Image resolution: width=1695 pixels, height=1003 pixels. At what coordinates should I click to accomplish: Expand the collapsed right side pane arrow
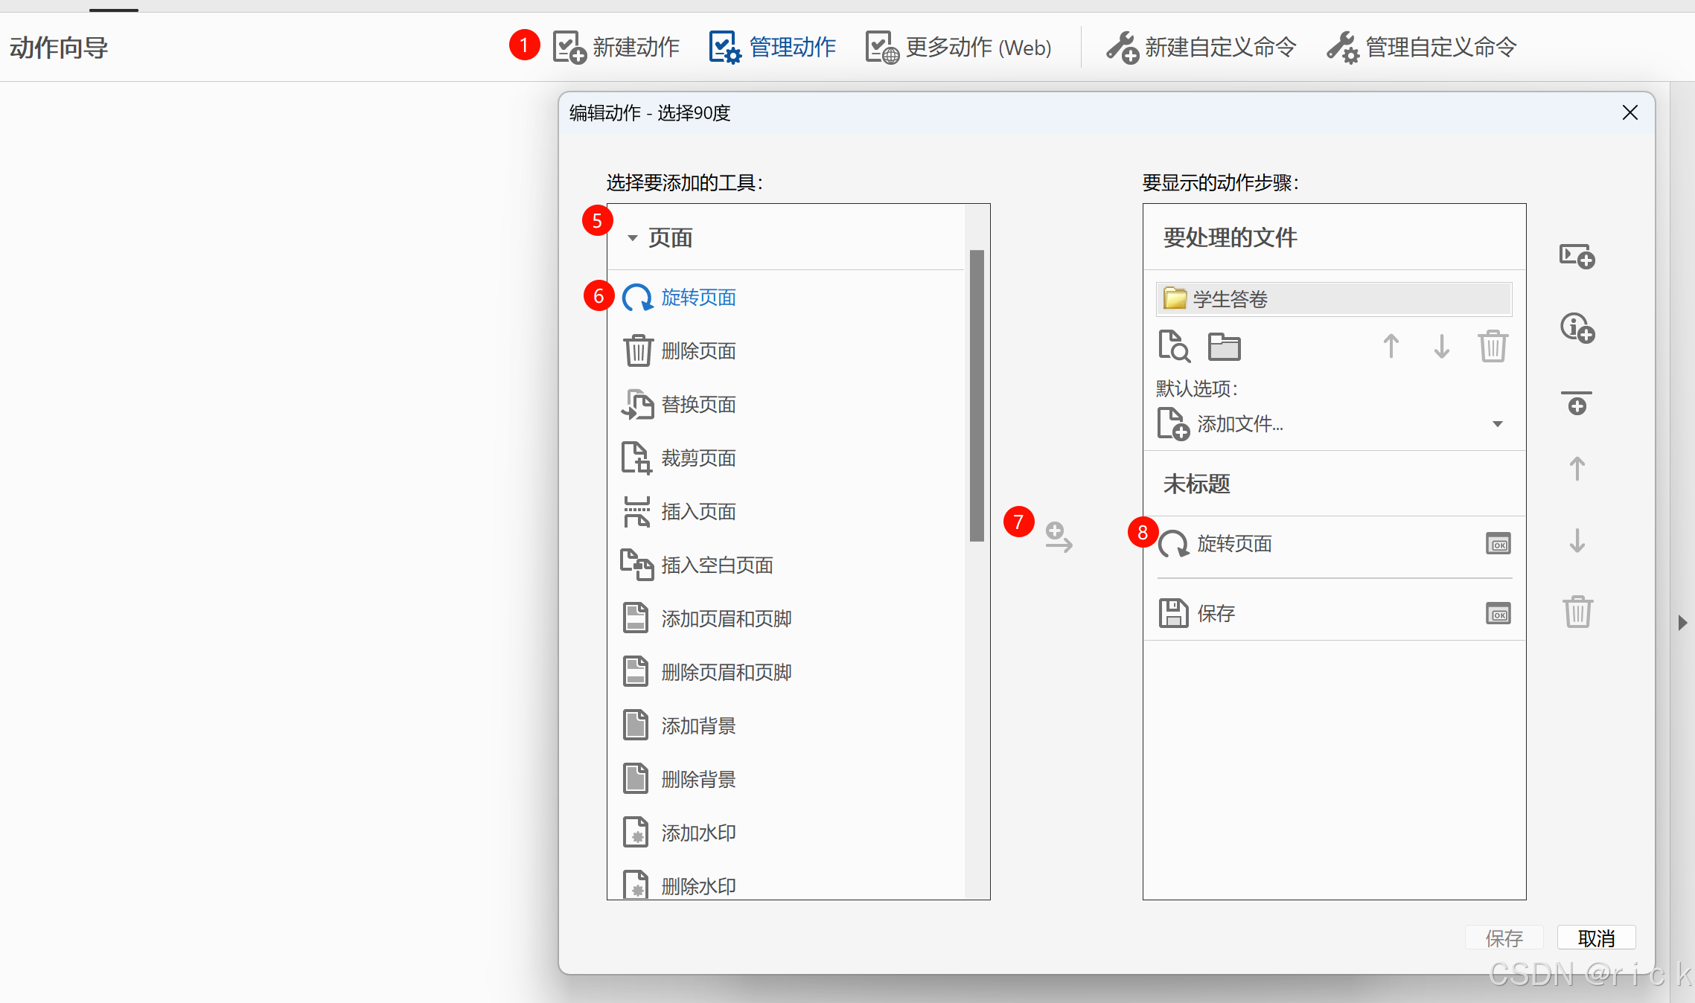[1682, 622]
